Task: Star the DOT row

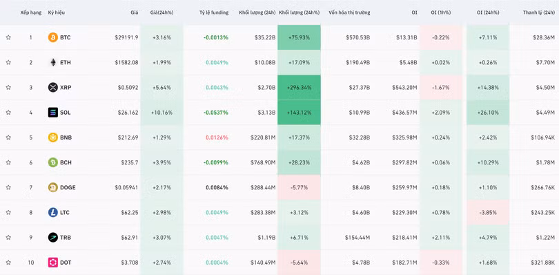Action: 8,263
